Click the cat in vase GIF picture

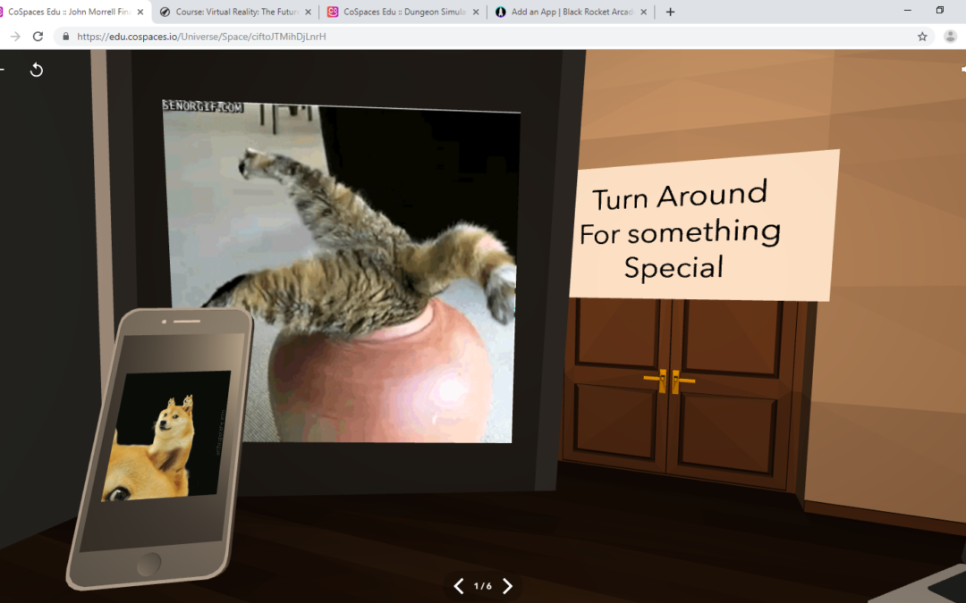point(340,272)
